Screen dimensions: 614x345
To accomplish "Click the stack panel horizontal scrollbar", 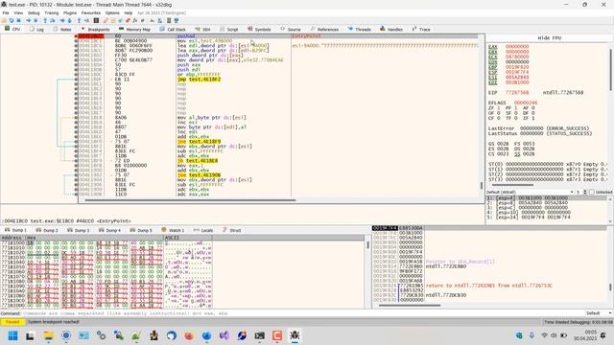I will coord(410,305).
